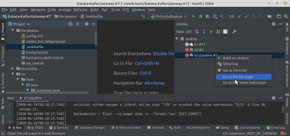Click the grey Stop square in toolbar

click(x=222, y=16)
